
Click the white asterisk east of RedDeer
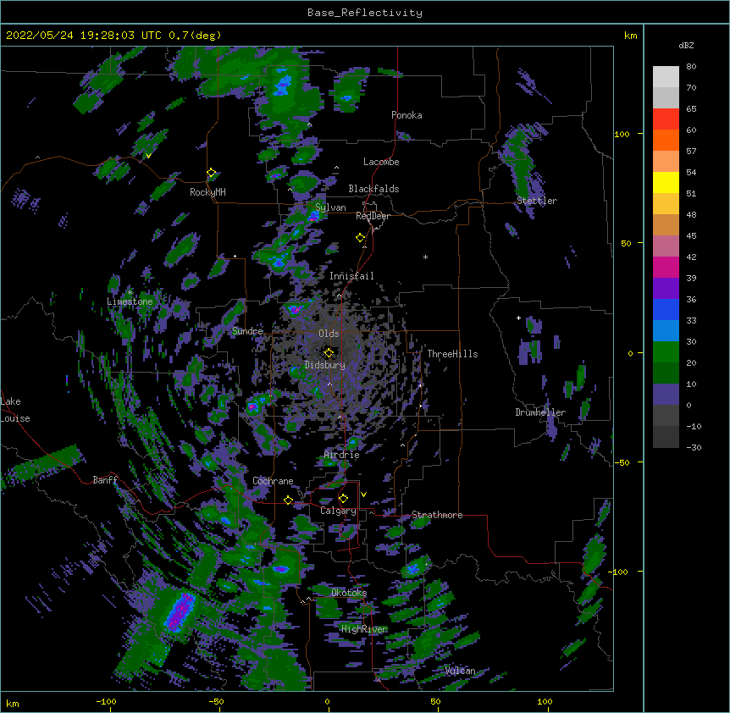[x=425, y=257]
